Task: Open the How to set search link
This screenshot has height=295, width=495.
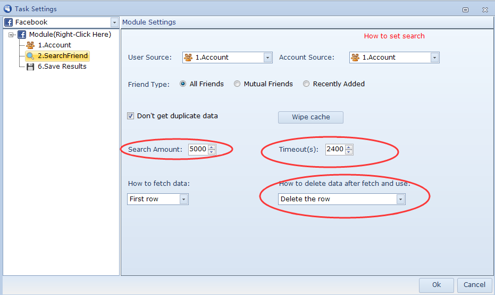Action: [394, 36]
